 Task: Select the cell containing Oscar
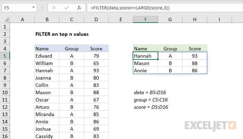pyautogui.click(x=47, y=100)
